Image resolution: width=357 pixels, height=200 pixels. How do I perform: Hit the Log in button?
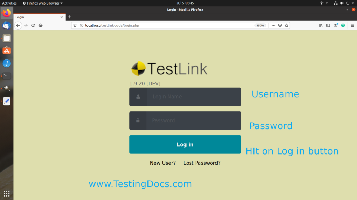pos(185,144)
